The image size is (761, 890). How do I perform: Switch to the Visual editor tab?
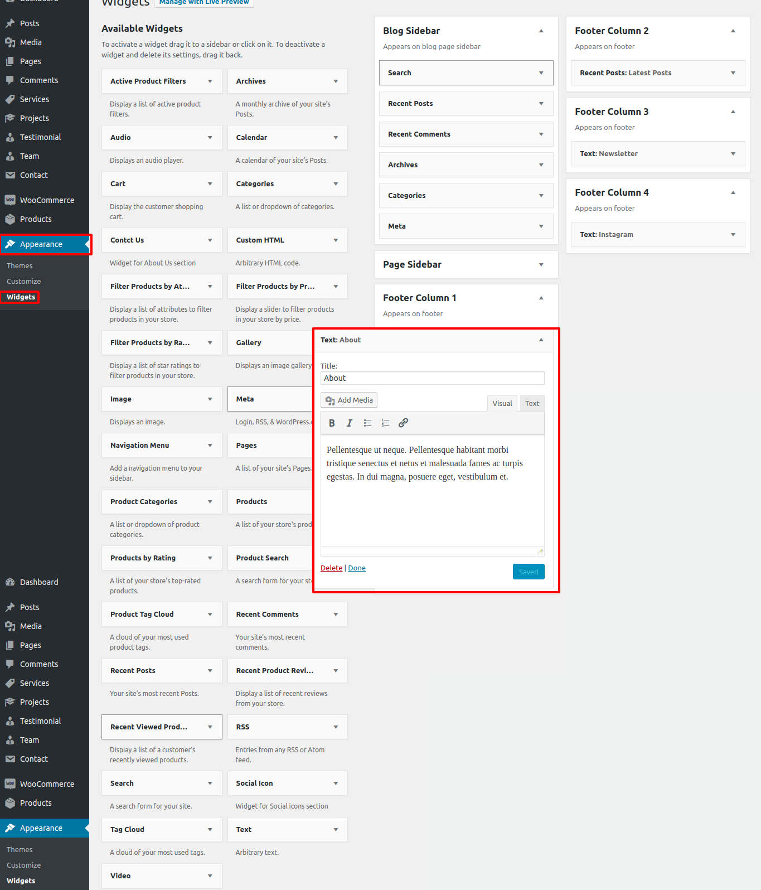[x=502, y=404]
